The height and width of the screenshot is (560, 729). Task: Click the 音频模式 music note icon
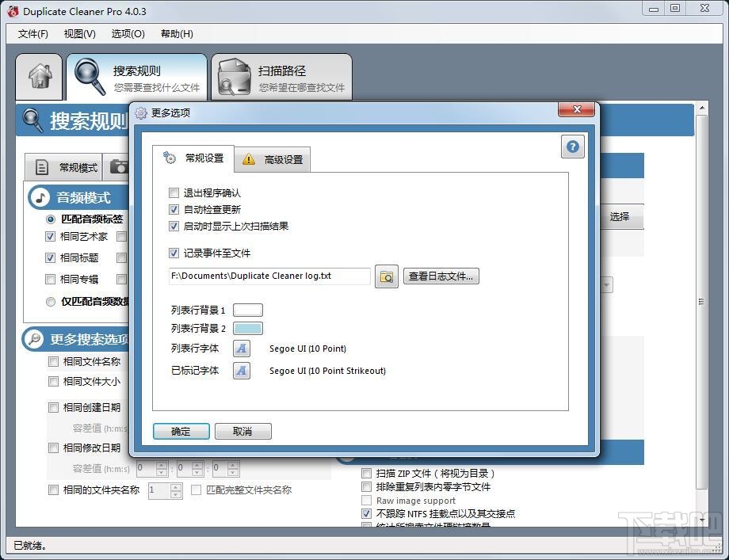(40, 197)
